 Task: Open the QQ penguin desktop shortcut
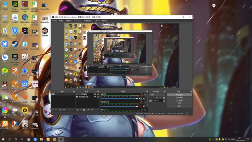(x=5, y=85)
